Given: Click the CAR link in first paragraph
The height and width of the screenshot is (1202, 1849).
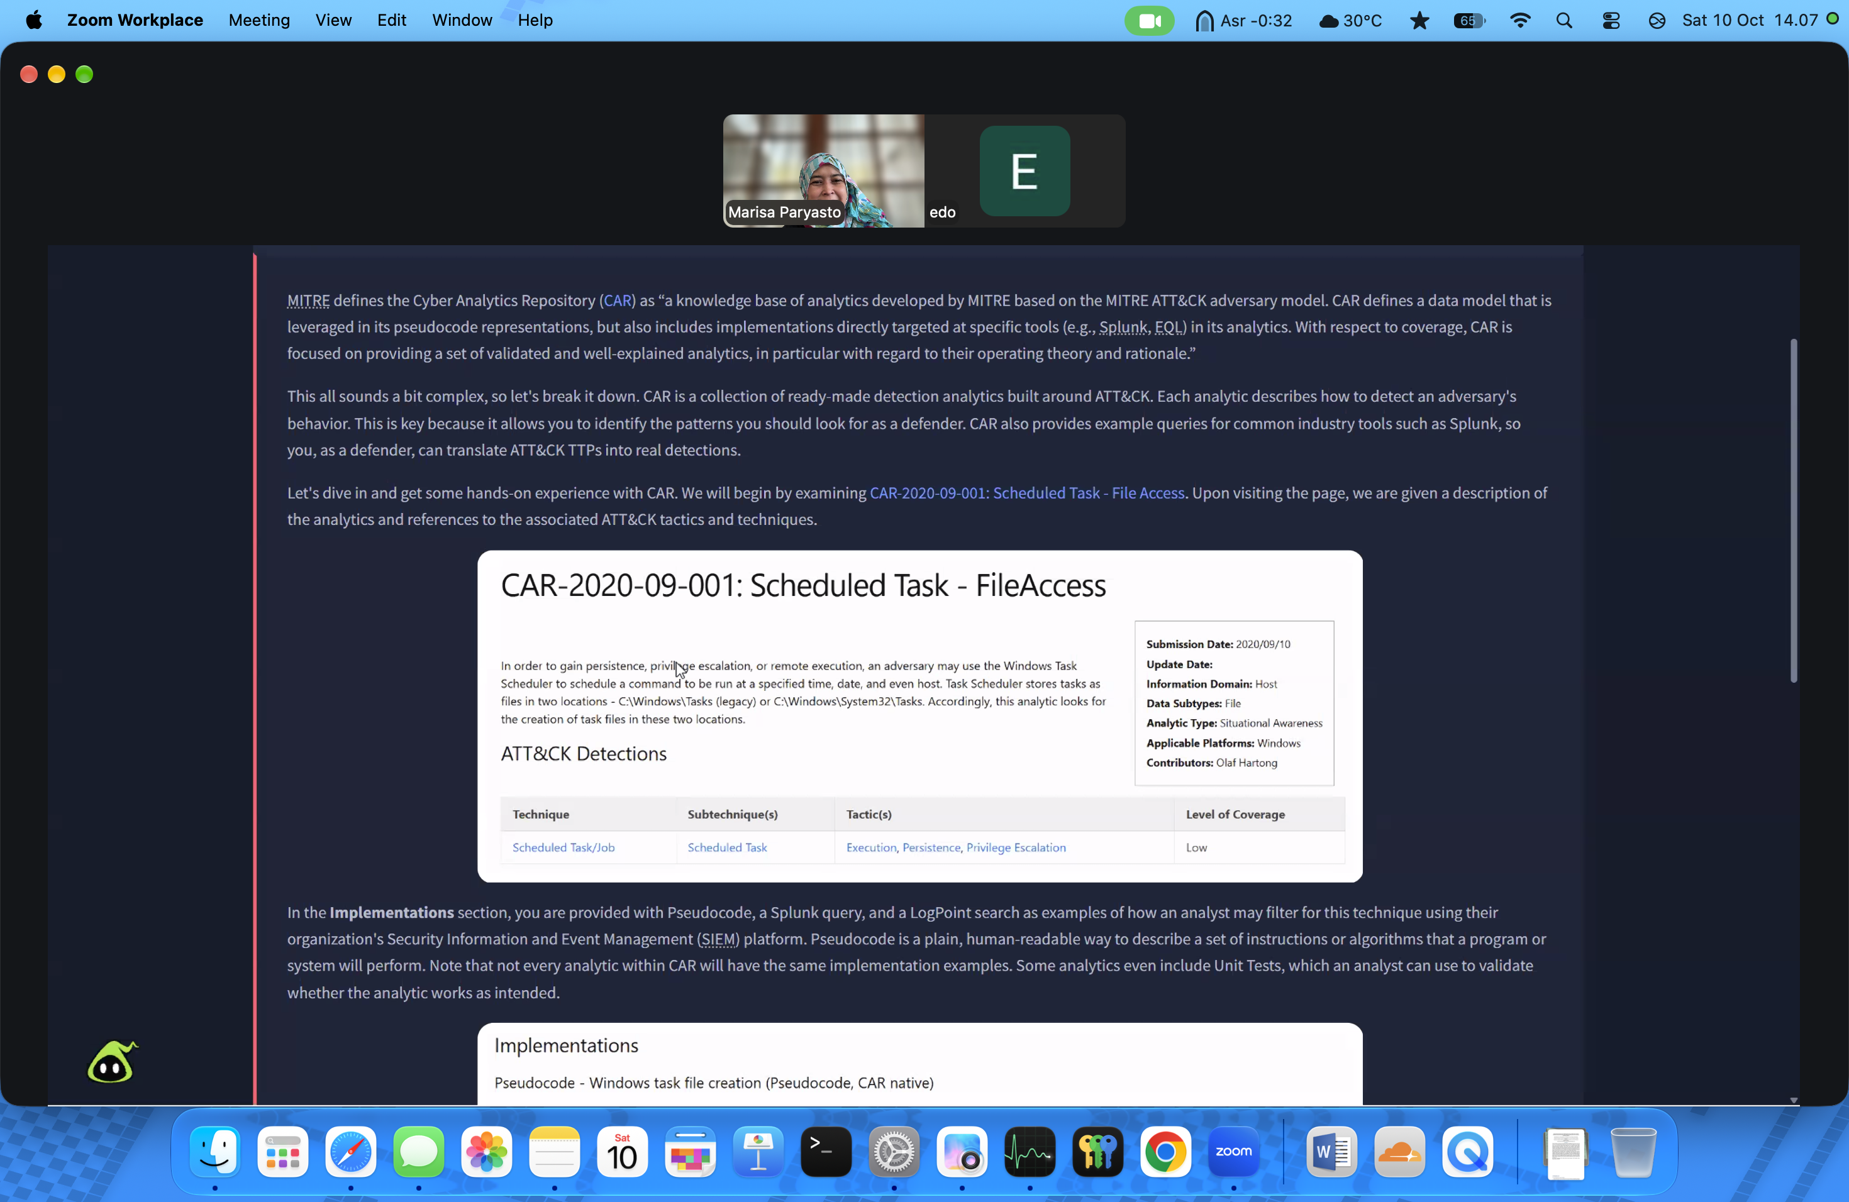Looking at the screenshot, I should (x=618, y=300).
